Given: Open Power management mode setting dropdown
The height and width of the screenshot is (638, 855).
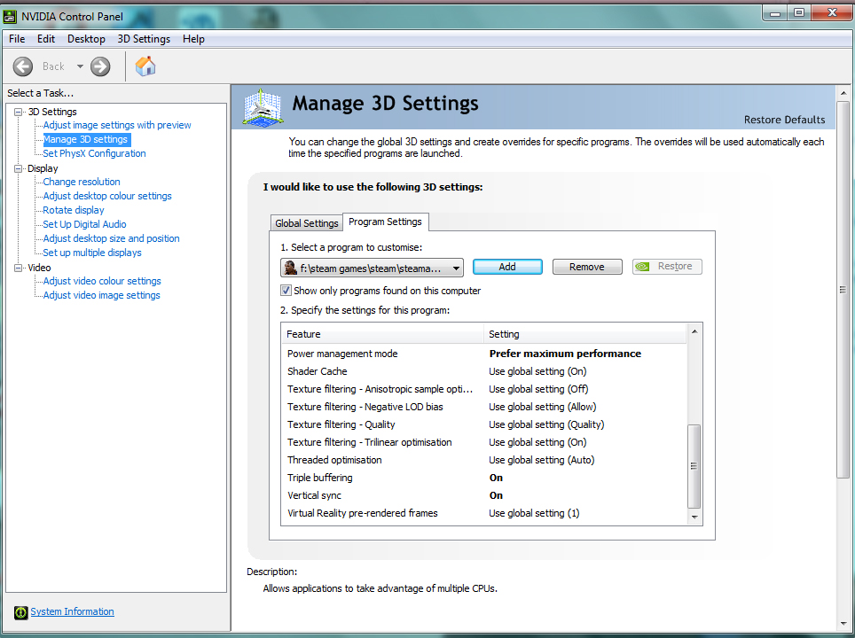Looking at the screenshot, I should coord(565,354).
